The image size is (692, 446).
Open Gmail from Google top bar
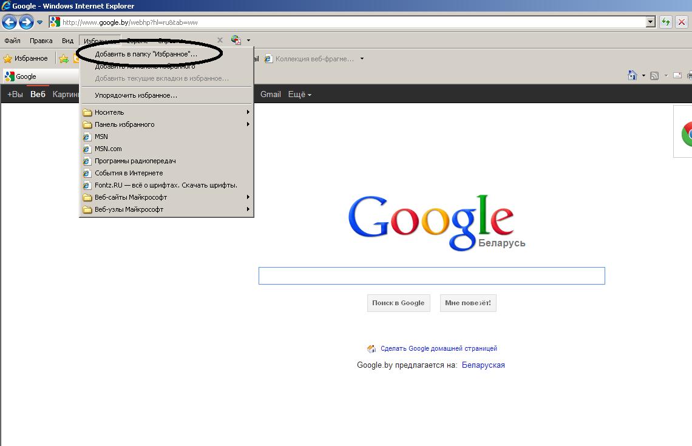(271, 94)
